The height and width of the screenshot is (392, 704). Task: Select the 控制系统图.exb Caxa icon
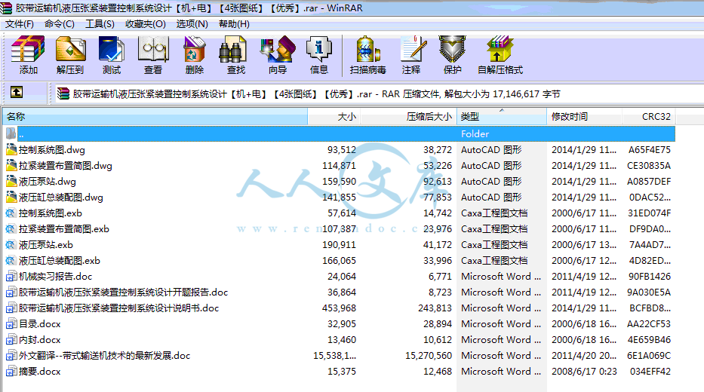pyautogui.click(x=11, y=213)
